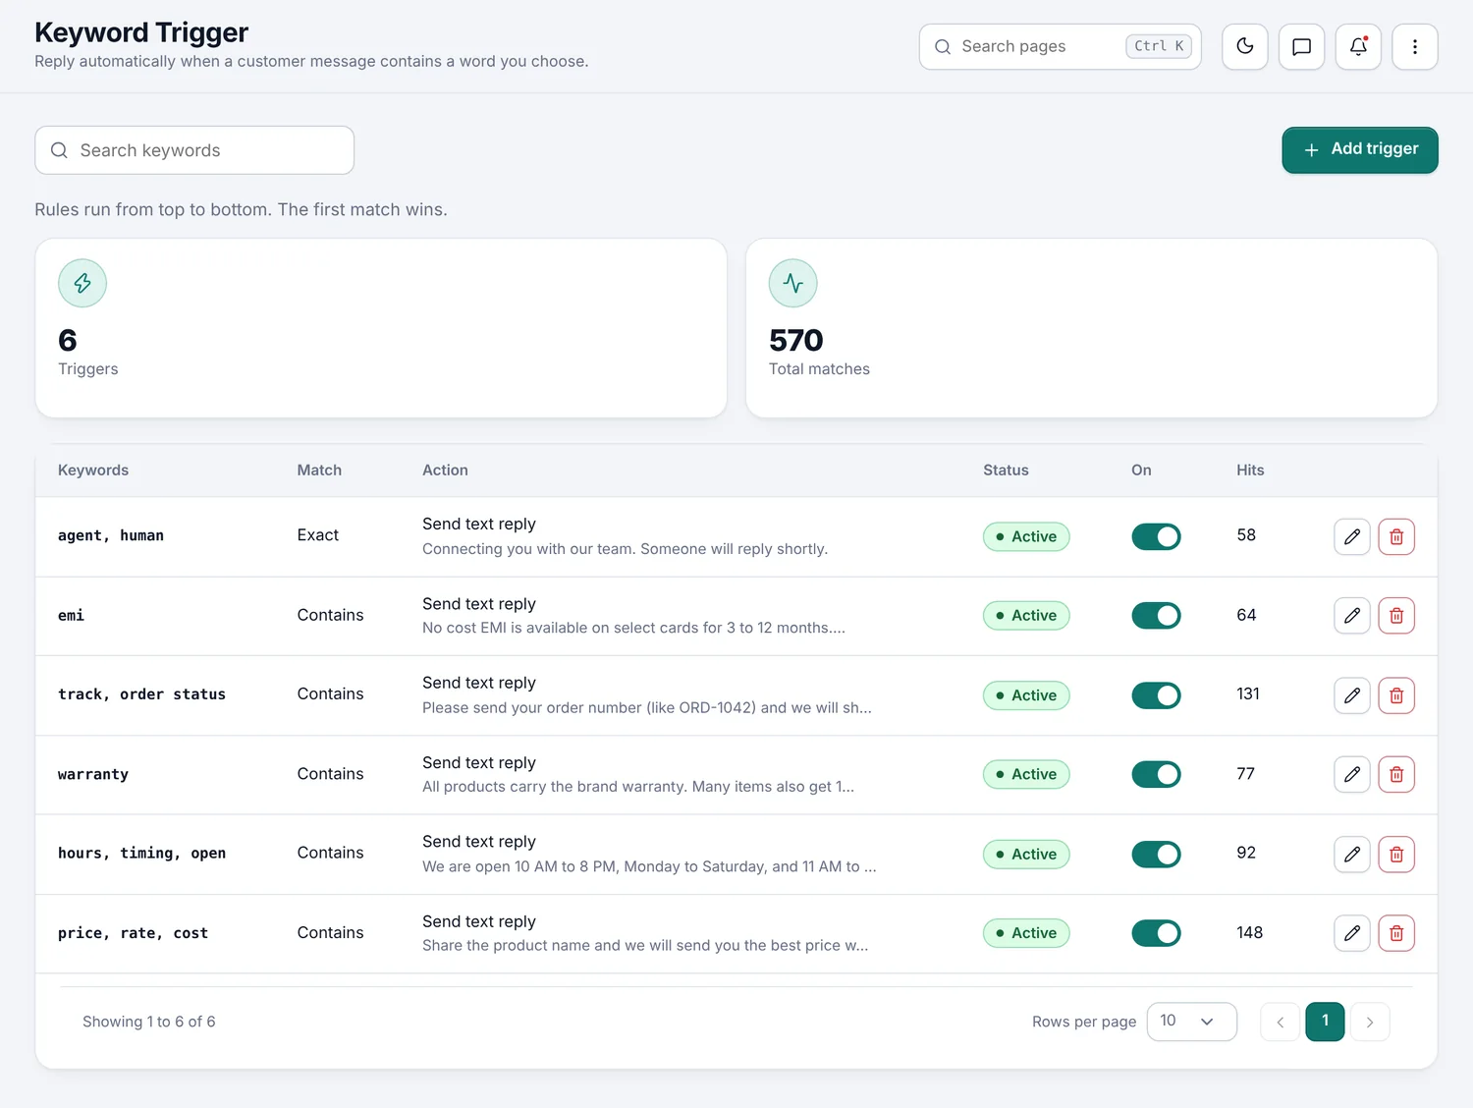Open the three-dot more options menu
The height and width of the screenshot is (1108, 1473).
tap(1414, 46)
